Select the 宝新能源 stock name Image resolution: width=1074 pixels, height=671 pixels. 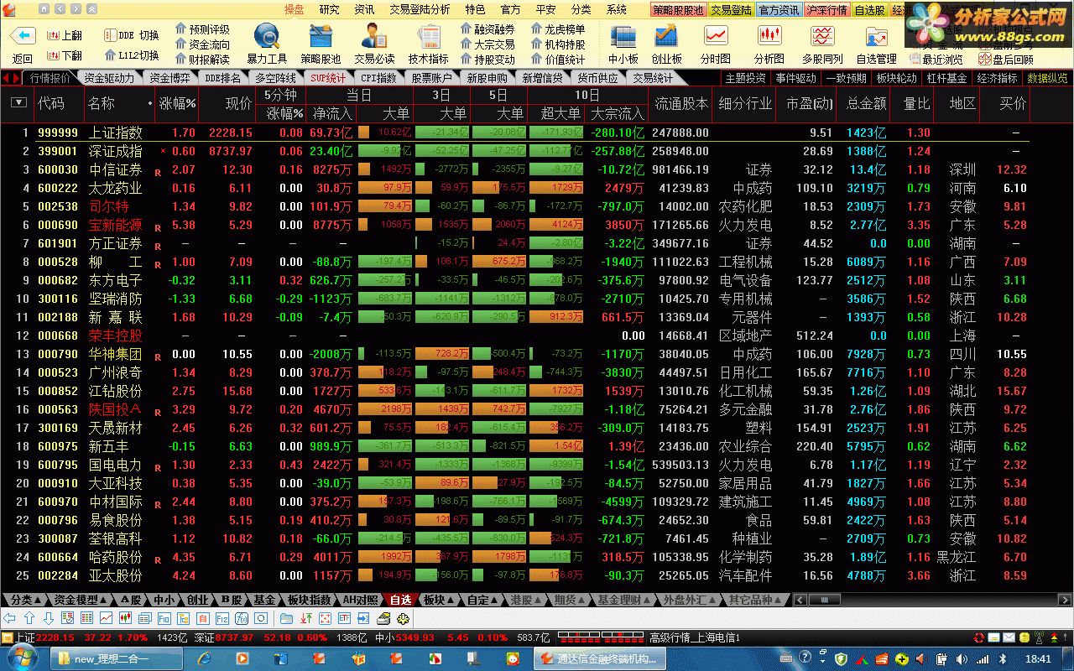(x=116, y=225)
